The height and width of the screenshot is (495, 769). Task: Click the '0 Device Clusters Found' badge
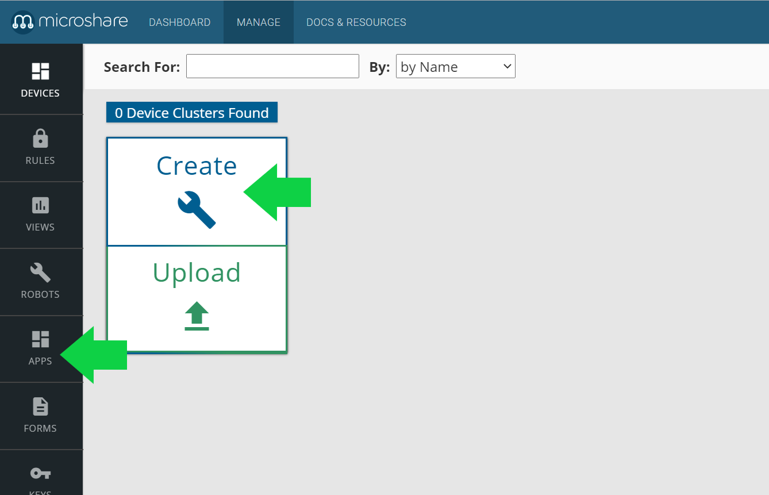[192, 113]
